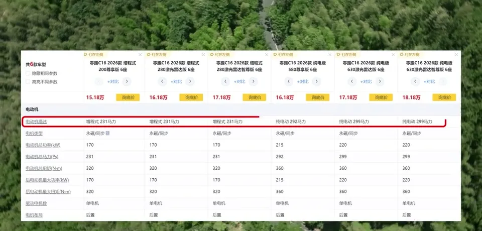The width and height of the screenshot is (482, 231).
Task: Enable the 高亮不同参数 checkbox
Action: (x=28, y=82)
